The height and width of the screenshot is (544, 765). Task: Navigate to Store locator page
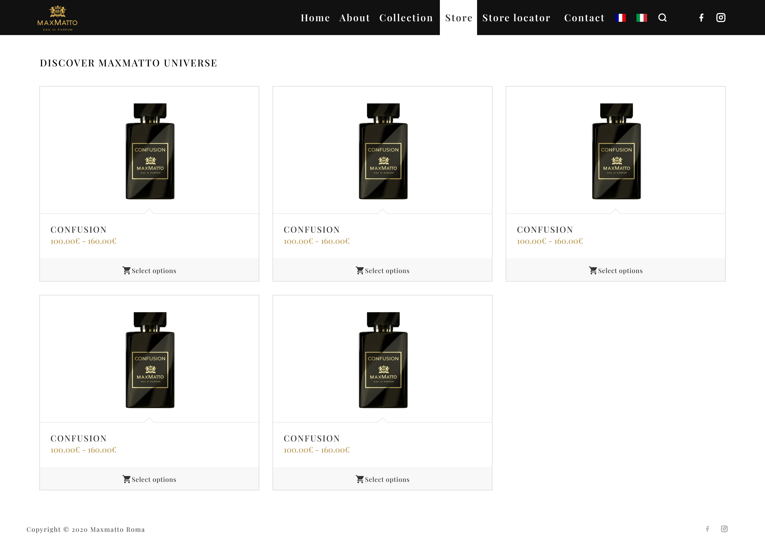516,18
